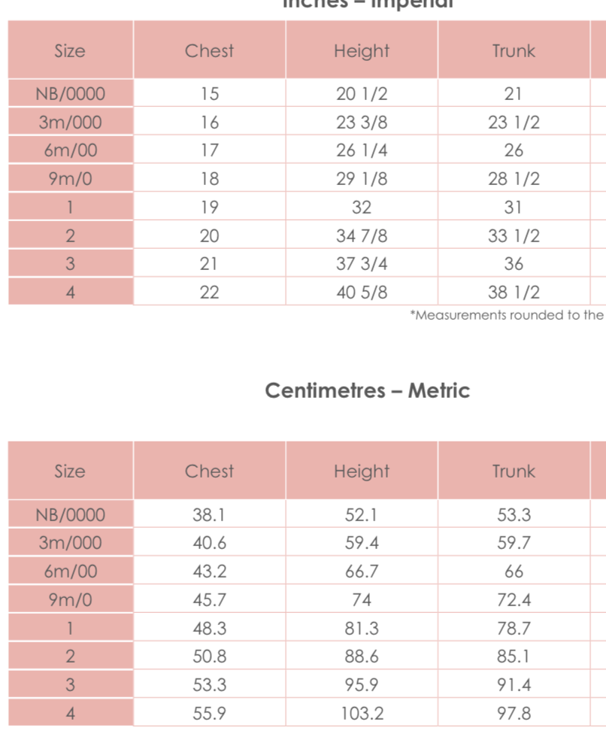The width and height of the screenshot is (606, 743).
Task: Click the Chest header in the inches table
Action: coord(209,51)
